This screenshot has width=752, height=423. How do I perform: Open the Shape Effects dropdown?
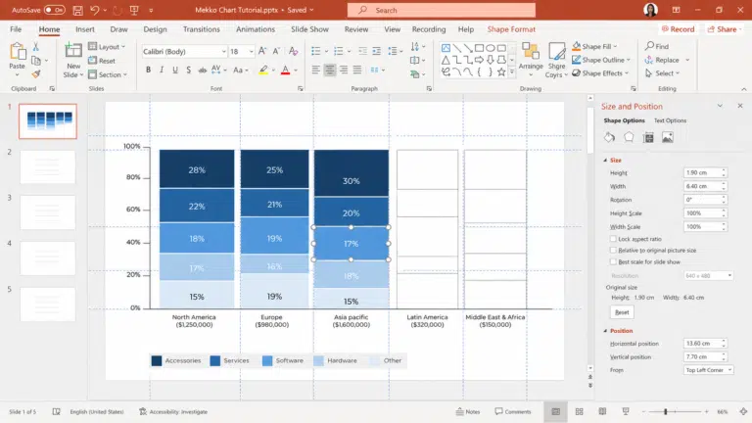(x=600, y=72)
